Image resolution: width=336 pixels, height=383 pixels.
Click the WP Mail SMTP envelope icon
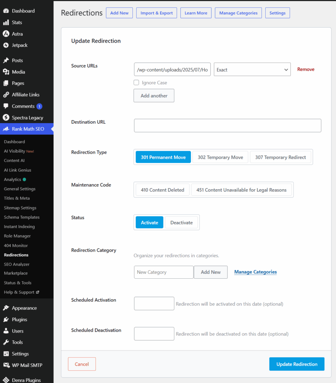click(x=6, y=365)
